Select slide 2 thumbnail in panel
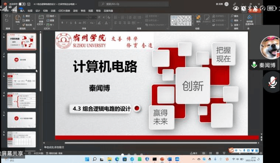The image size is (280, 163). tap(21, 61)
